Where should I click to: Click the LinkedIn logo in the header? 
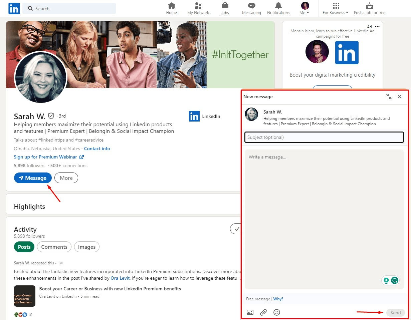coord(14,8)
